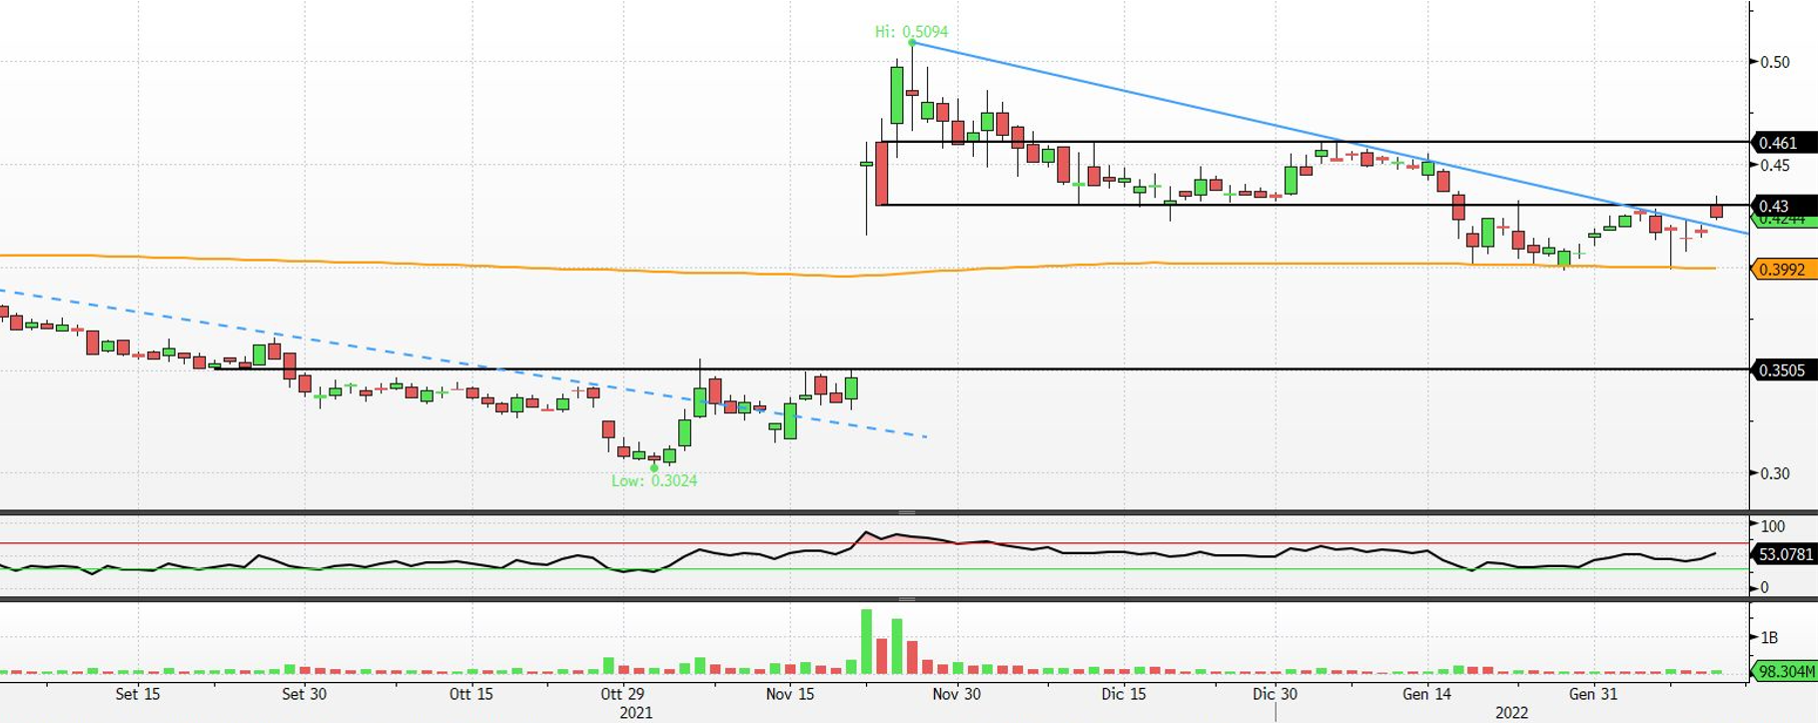This screenshot has width=1819, height=723.
Task: Click the Gen 31 date axis label
Action: [1593, 694]
